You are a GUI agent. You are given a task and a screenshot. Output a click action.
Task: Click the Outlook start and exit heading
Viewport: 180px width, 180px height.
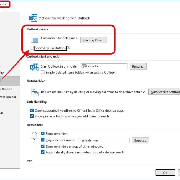click(x=43, y=56)
